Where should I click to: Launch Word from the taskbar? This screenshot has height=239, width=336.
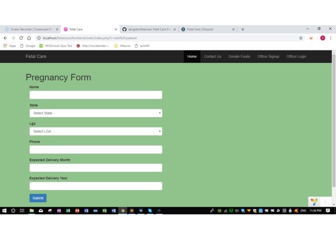(114, 211)
